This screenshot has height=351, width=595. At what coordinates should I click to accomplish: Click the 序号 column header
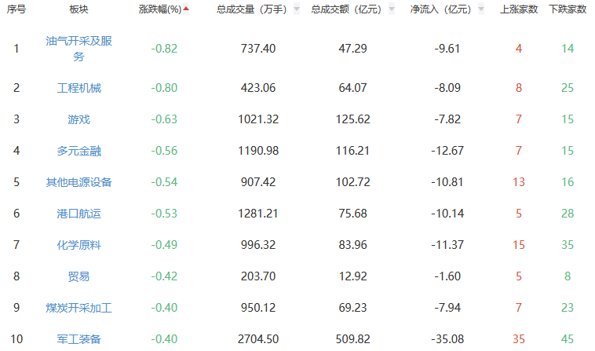pyautogui.click(x=16, y=9)
